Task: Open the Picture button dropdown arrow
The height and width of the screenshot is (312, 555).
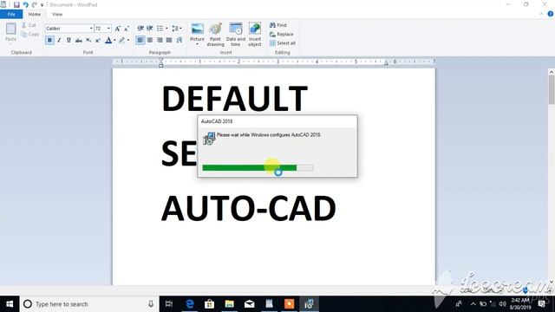Action: coord(197,44)
